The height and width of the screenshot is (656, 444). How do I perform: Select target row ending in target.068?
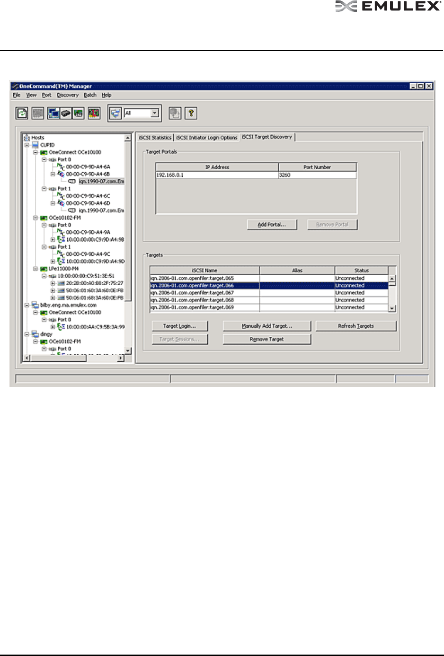coord(269,300)
